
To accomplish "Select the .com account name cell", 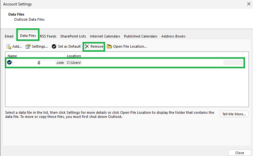I will click(x=35, y=63).
